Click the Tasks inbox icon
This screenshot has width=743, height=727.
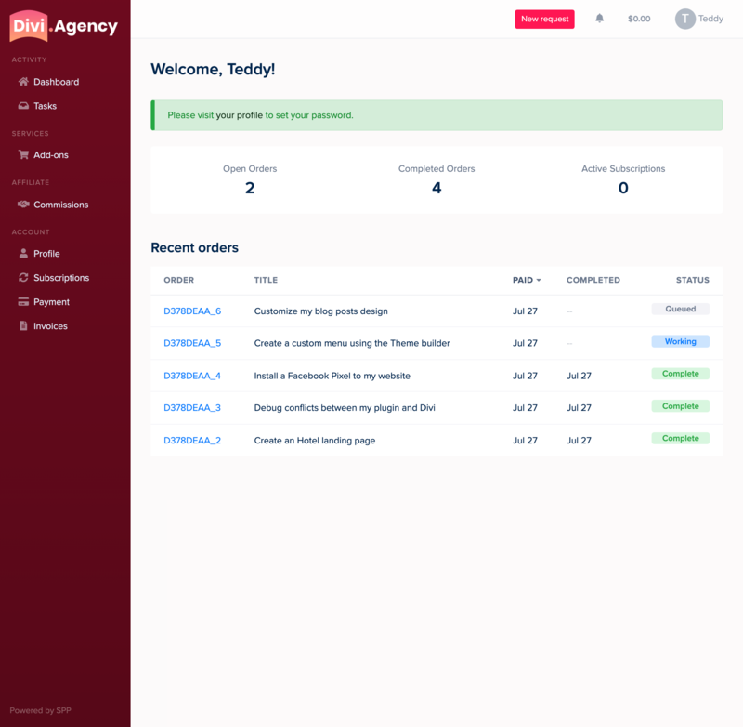point(23,106)
